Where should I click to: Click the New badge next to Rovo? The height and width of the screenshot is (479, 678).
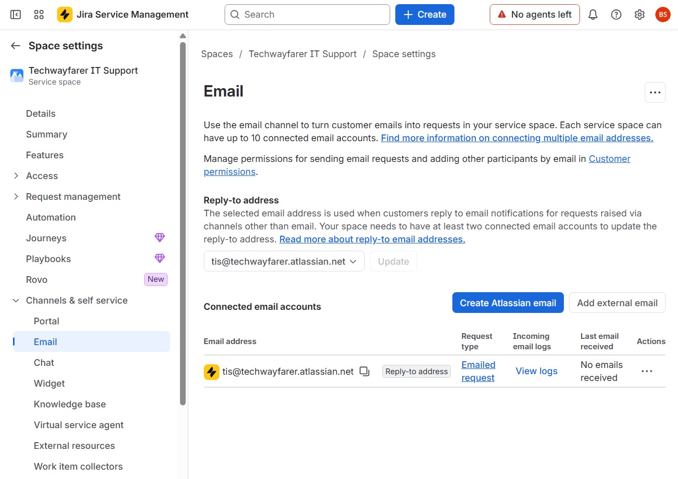pyautogui.click(x=156, y=279)
